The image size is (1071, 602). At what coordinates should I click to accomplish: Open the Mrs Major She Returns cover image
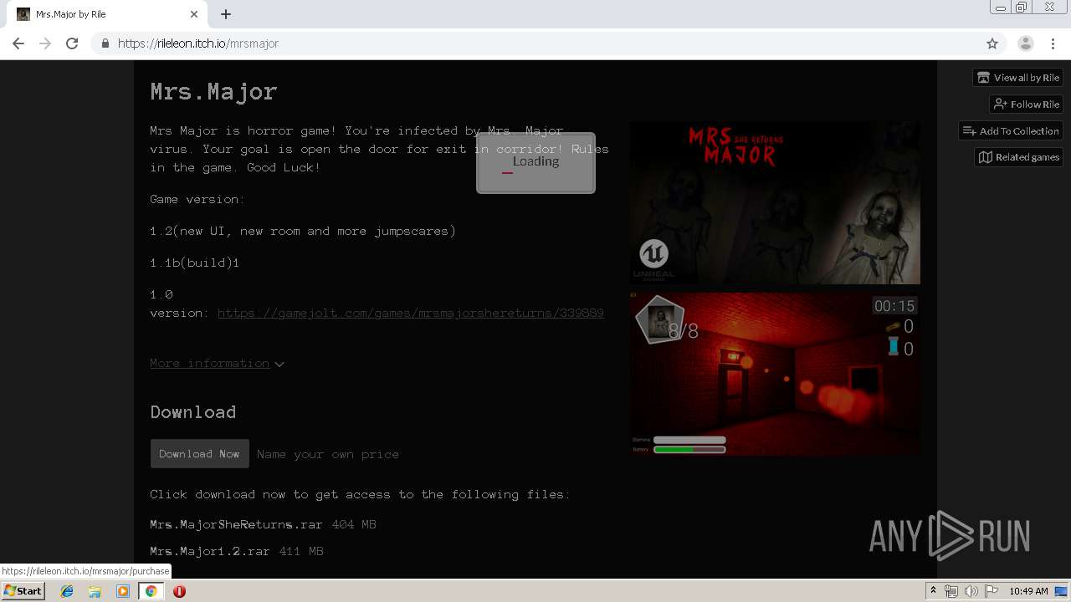[775, 203]
